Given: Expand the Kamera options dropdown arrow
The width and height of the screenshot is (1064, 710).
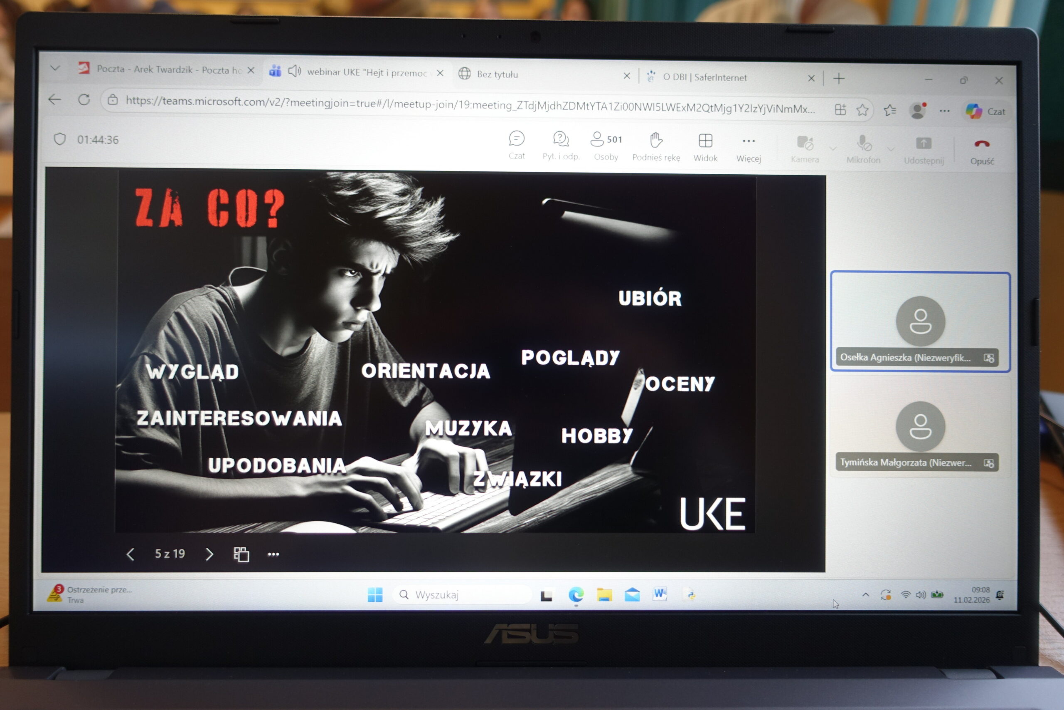Looking at the screenshot, I should (833, 148).
